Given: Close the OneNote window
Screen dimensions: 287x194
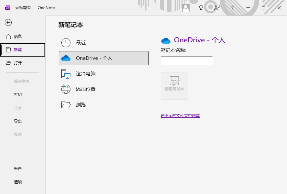Looking at the screenshot, I should pyautogui.click(x=279, y=8).
